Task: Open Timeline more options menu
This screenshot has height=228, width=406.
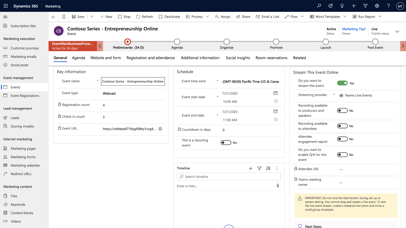Action: pos(277,168)
